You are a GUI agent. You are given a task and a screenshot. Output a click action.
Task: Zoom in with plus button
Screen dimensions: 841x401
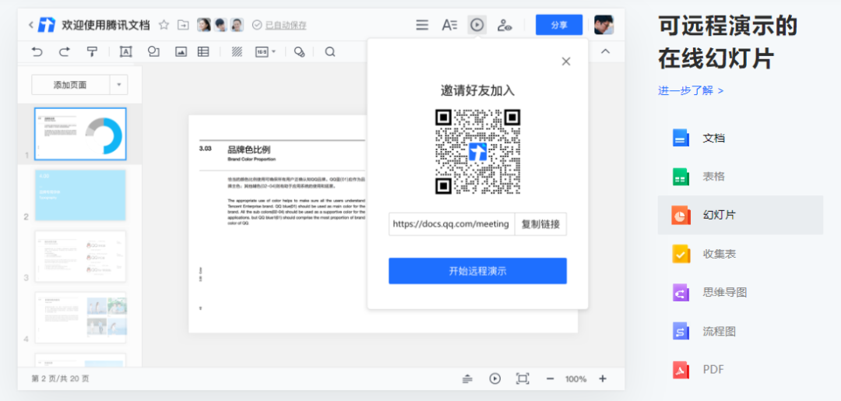[602, 378]
